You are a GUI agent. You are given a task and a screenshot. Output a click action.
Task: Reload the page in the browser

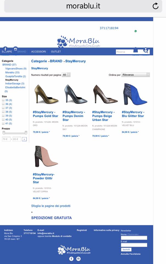pos(156,6)
